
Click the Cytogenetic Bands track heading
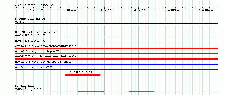[x=30, y=19]
